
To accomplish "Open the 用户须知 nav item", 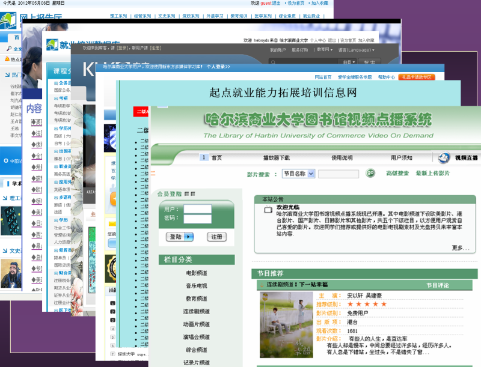I will [401, 158].
